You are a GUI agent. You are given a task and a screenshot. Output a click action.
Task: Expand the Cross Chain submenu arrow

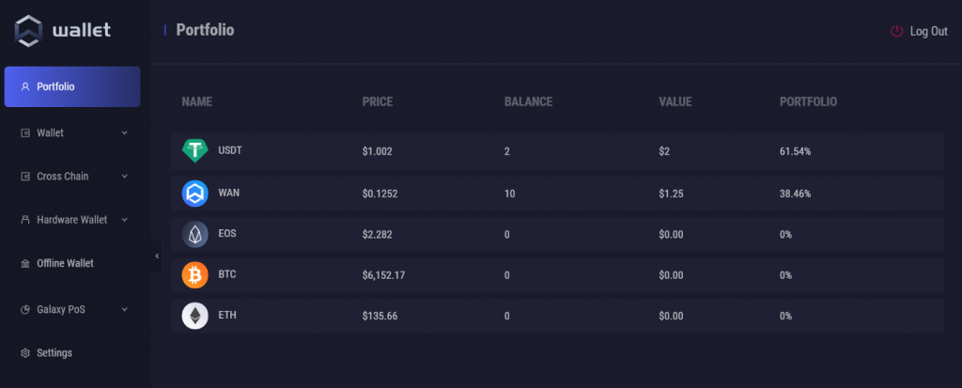tap(125, 177)
